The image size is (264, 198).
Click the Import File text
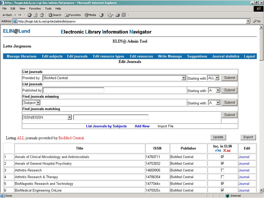click(166, 126)
